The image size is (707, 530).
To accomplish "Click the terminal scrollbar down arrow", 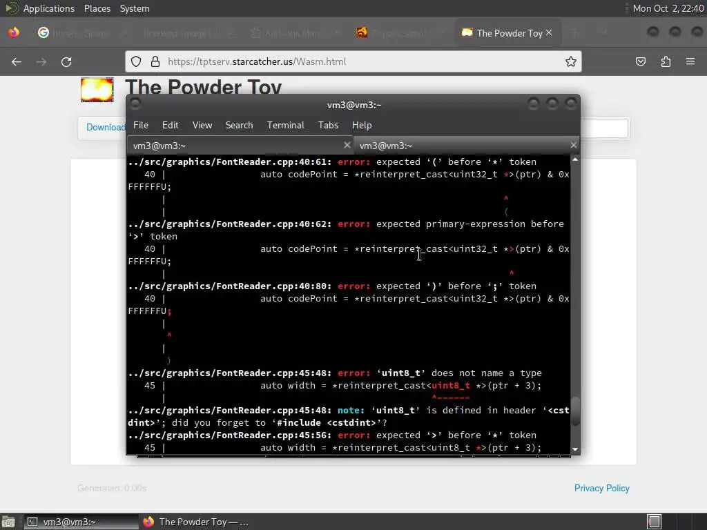I will pos(575,449).
